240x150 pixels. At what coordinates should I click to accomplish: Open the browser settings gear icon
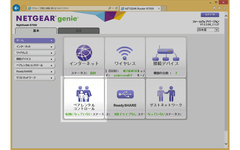224,8
